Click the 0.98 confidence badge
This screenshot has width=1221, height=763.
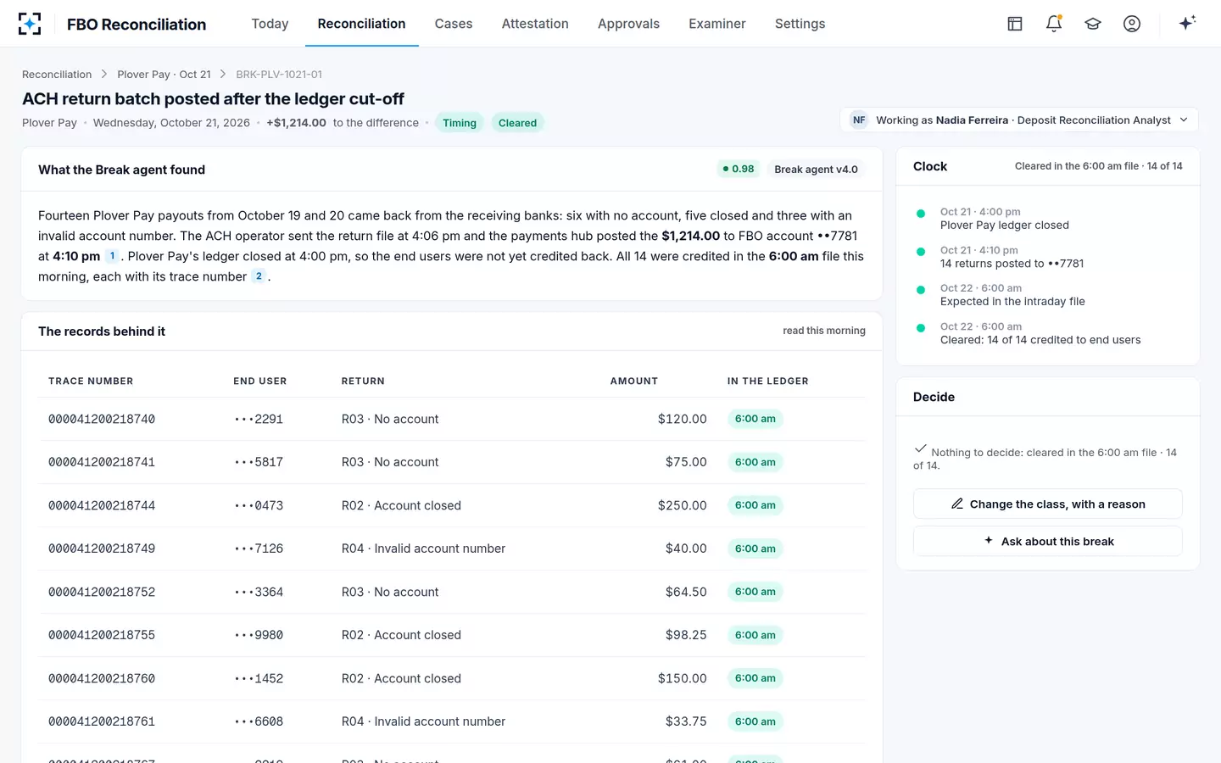(x=738, y=169)
